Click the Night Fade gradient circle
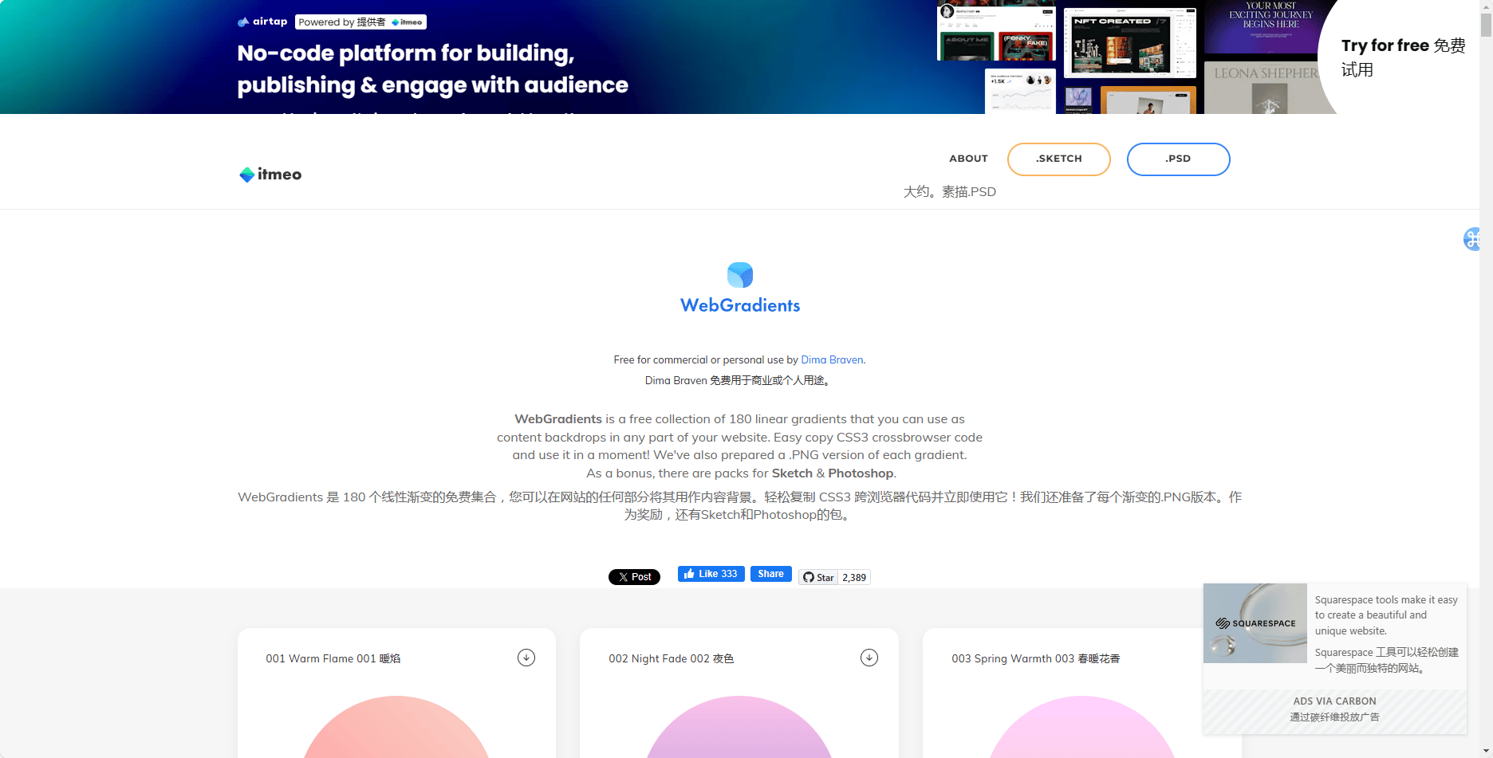 tap(739, 727)
